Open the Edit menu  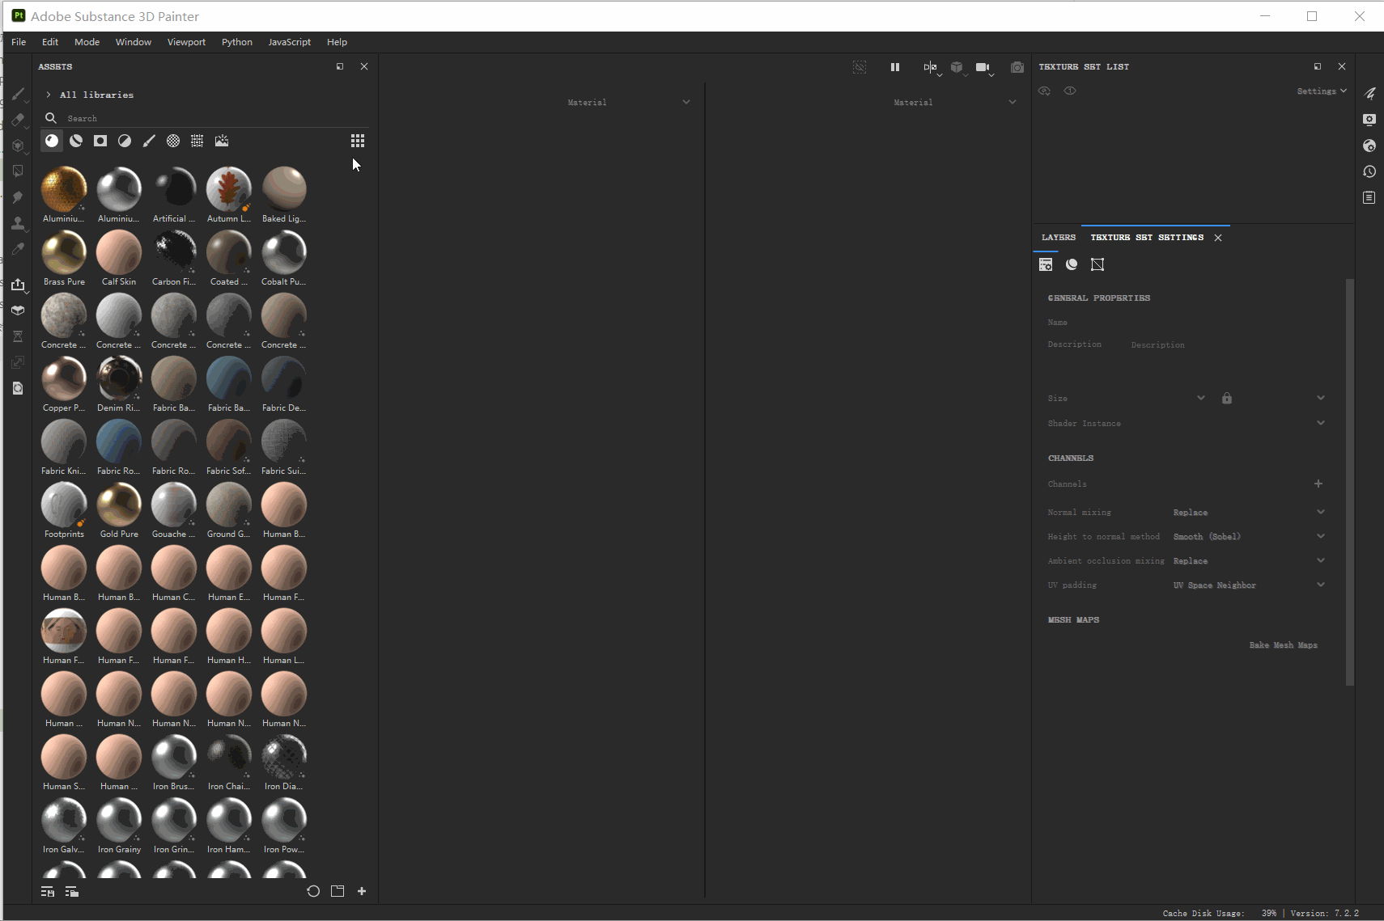coord(50,42)
